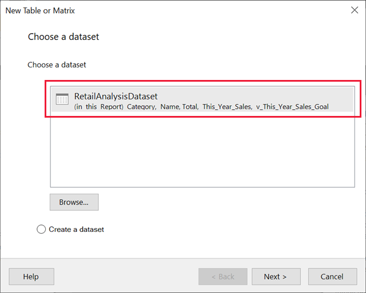Cancel the dataset wizard
Viewport: 366px width, 293px height.
click(x=332, y=276)
